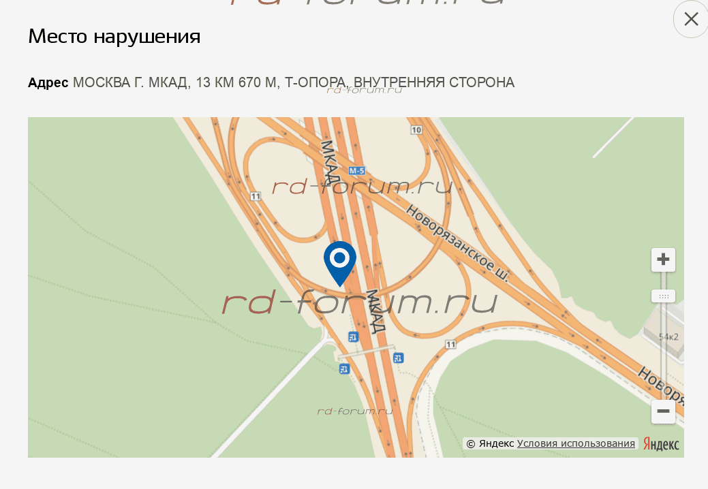Zoom out the map with minus button
The image size is (708, 489).
tap(663, 411)
